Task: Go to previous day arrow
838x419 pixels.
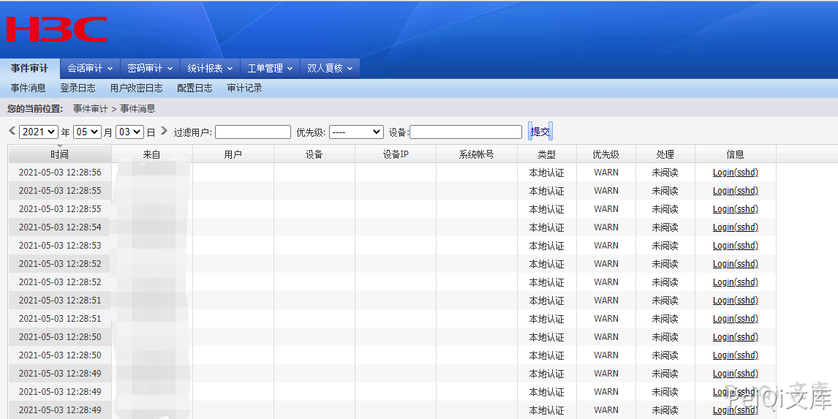Action: coord(12,131)
